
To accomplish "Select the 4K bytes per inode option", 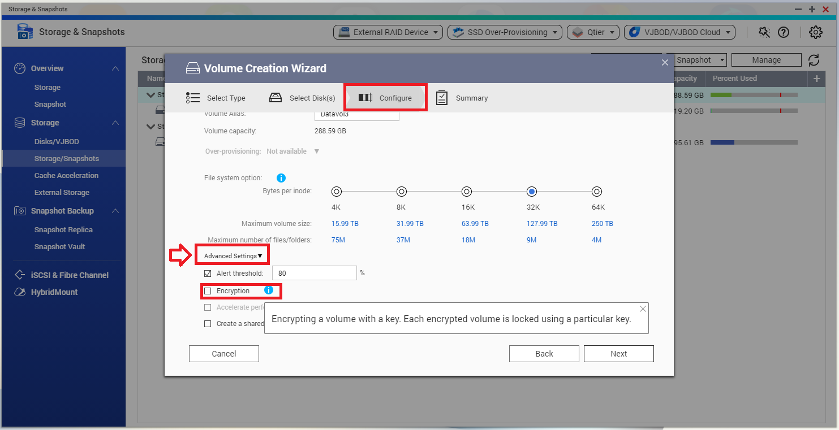I will 337,192.
